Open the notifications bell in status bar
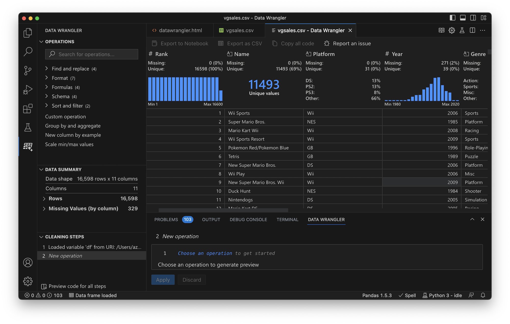510x324 pixels. [x=483, y=295]
